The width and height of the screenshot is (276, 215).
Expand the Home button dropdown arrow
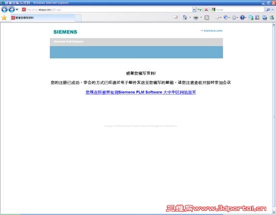click(x=190, y=17)
